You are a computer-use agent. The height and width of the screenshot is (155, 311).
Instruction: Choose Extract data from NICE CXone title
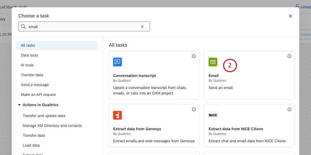coord(236,129)
